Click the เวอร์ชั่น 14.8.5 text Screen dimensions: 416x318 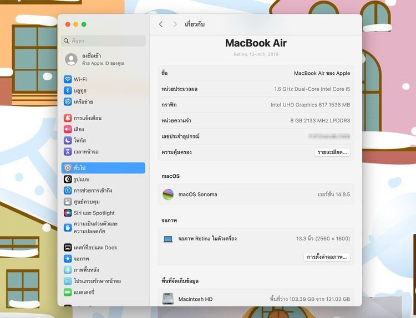click(x=334, y=194)
